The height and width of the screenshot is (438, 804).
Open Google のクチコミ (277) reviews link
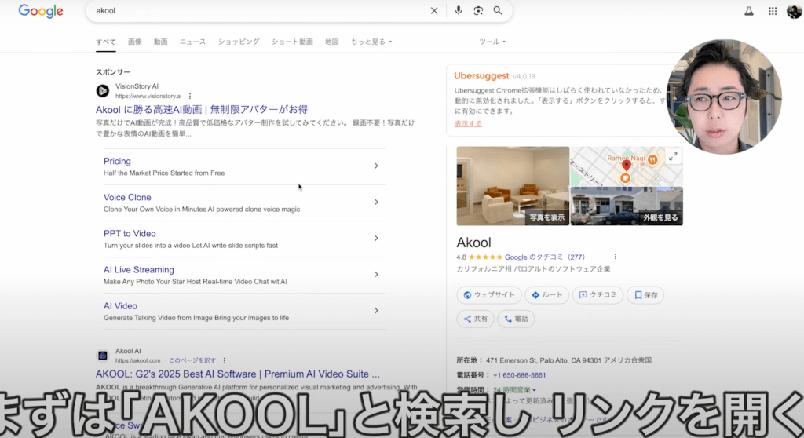(x=545, y=257)
